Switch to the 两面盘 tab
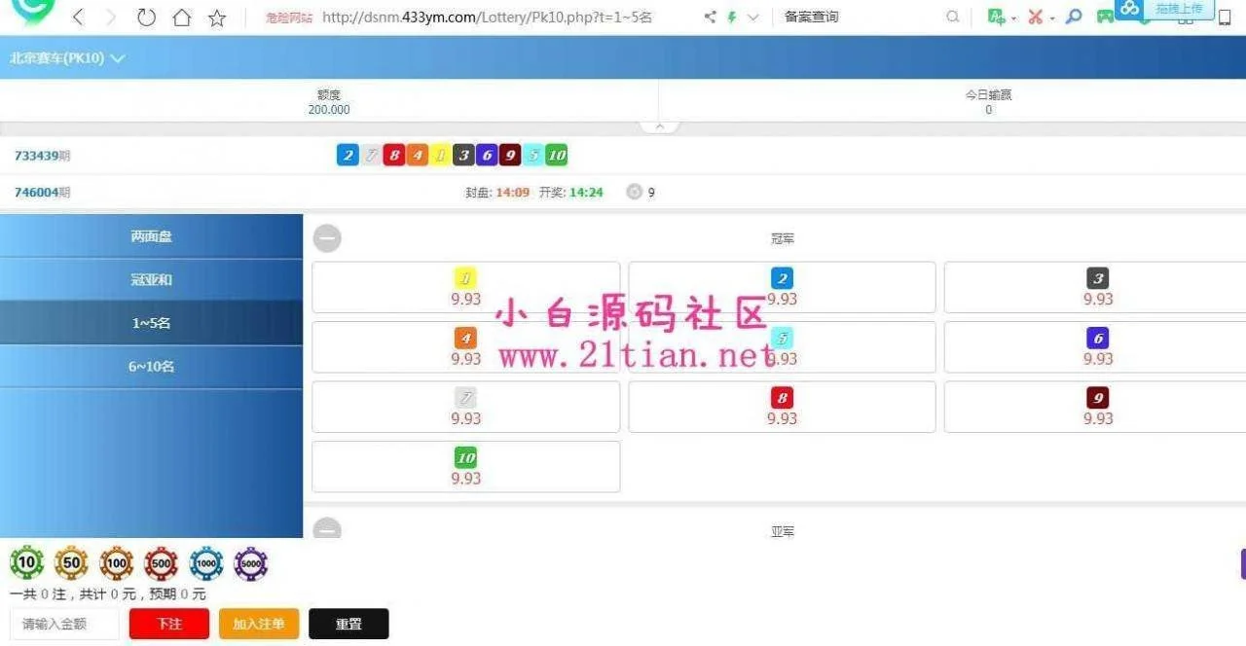 pyautogui.click(x=151, y=236)
